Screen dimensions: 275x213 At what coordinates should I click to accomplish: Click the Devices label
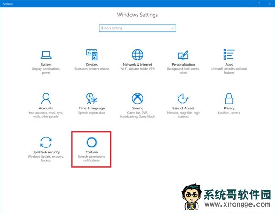pos(92,65)
